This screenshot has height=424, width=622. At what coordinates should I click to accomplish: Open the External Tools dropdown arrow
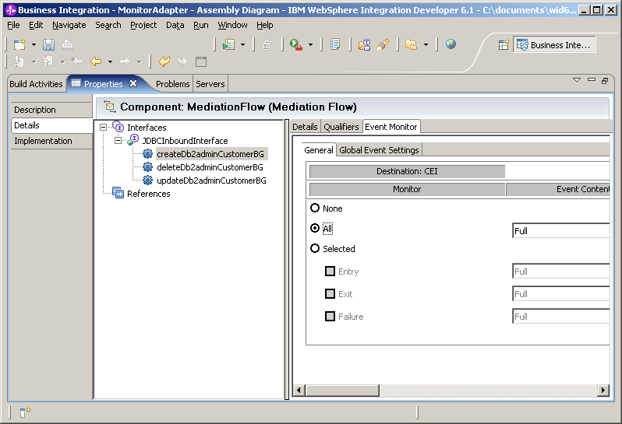(x=310, y=45)
